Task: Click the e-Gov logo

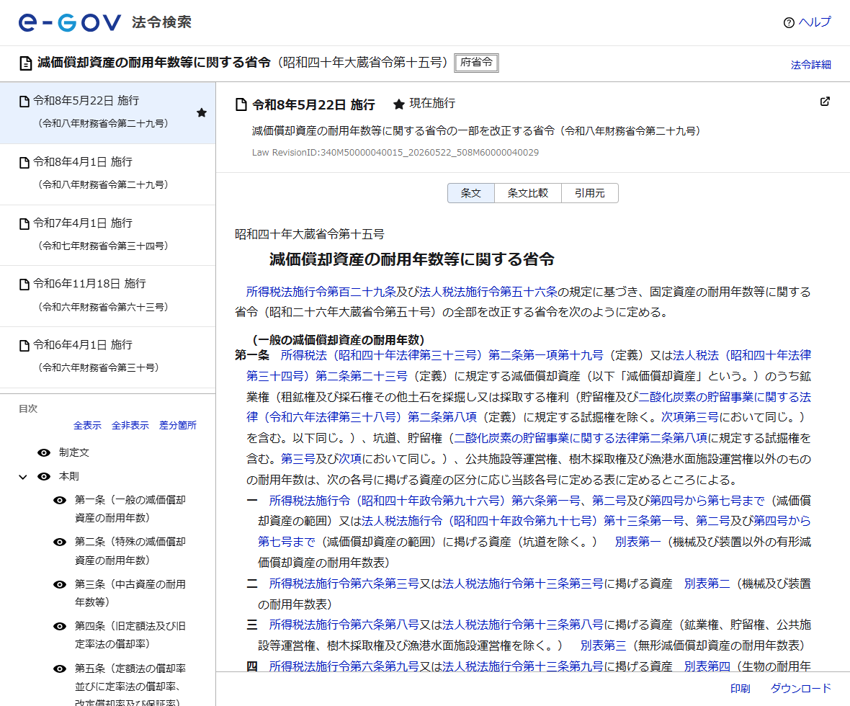Action: tap(69, 22)
